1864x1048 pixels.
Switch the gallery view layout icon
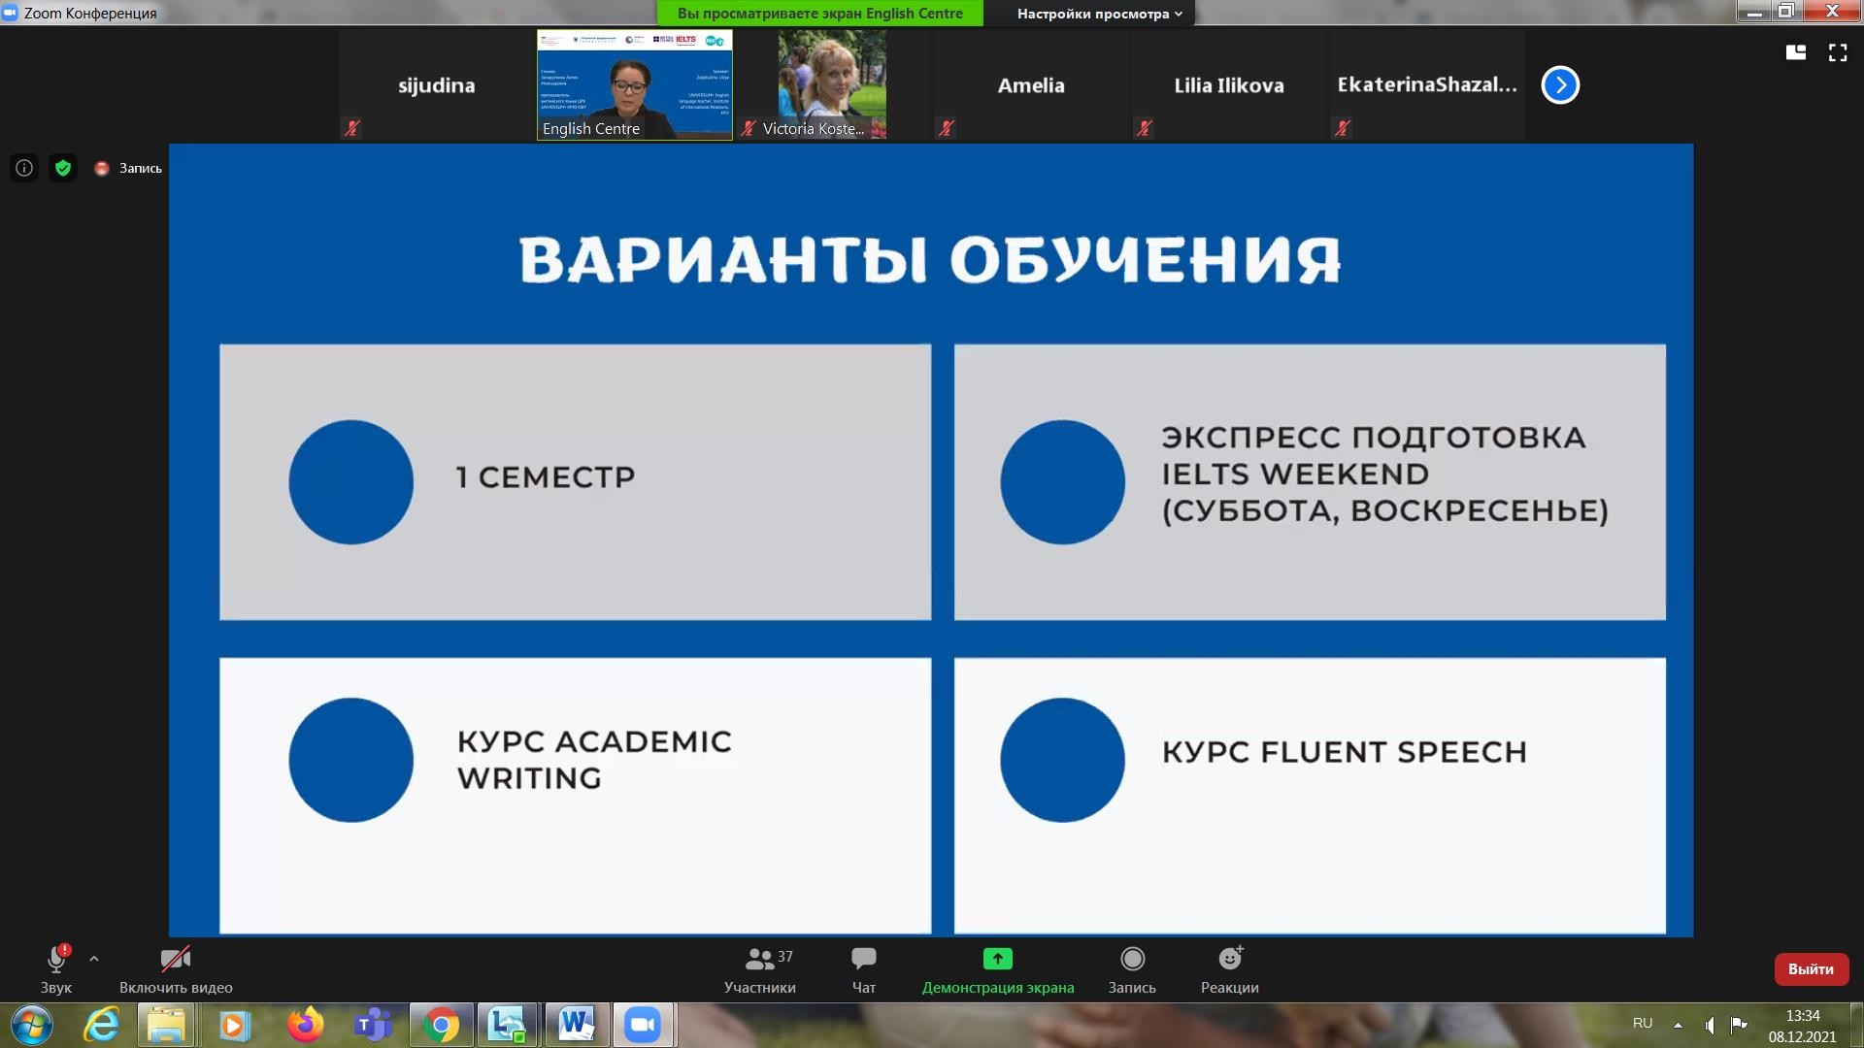pyautogui.click(x=1795, y=52)
